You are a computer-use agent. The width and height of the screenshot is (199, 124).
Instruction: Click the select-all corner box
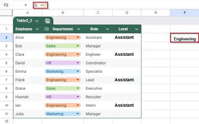[6, 13]
